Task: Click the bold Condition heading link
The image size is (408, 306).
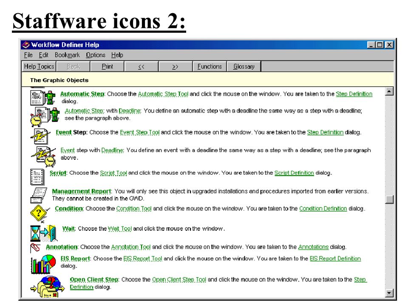Action: (x=69, y=209)
